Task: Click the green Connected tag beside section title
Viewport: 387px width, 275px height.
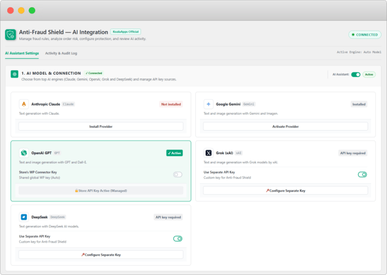Action: point(93,73)
